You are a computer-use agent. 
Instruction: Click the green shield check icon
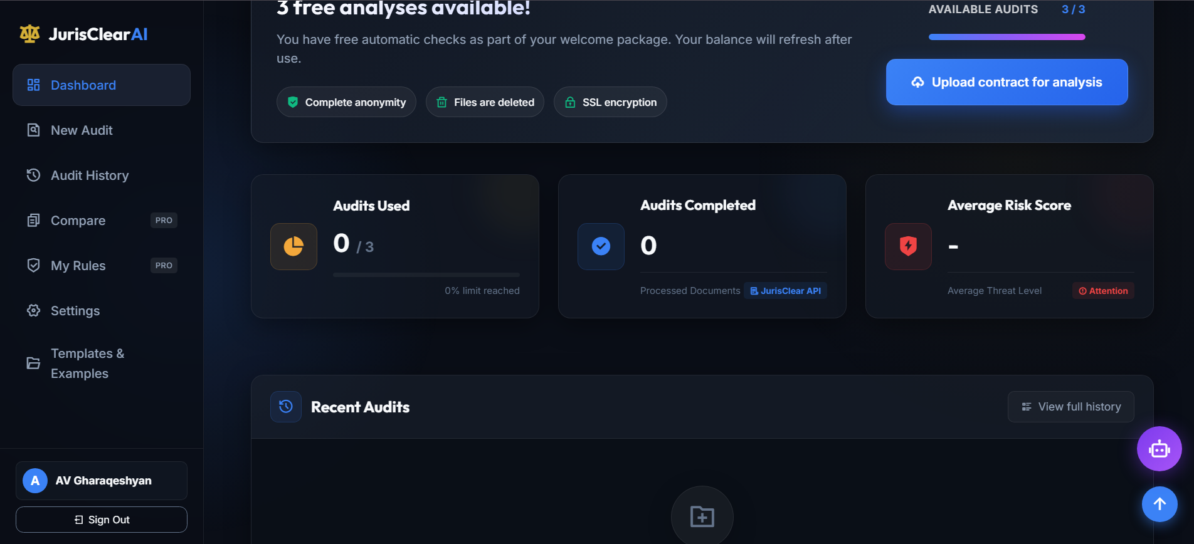click(x=293, y=102)
